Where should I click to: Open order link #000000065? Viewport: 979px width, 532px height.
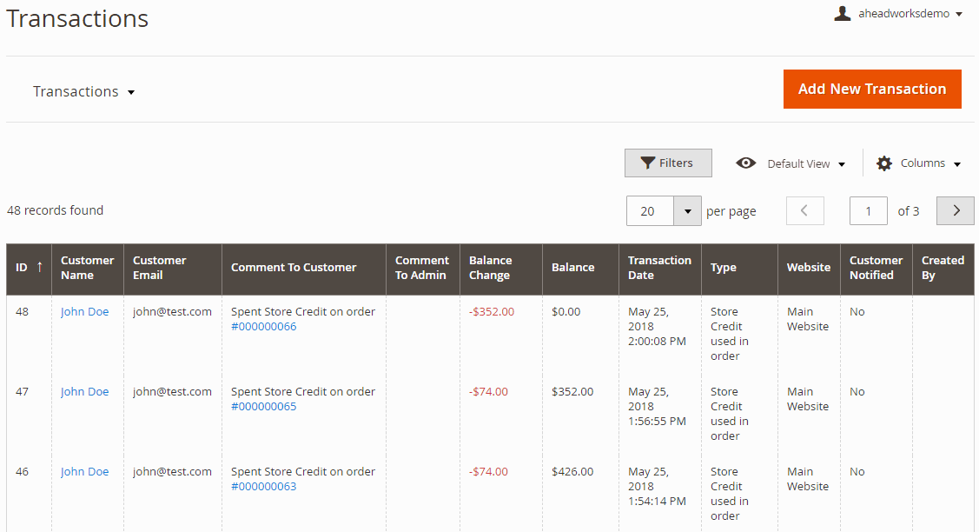click(x=263, y=406)
